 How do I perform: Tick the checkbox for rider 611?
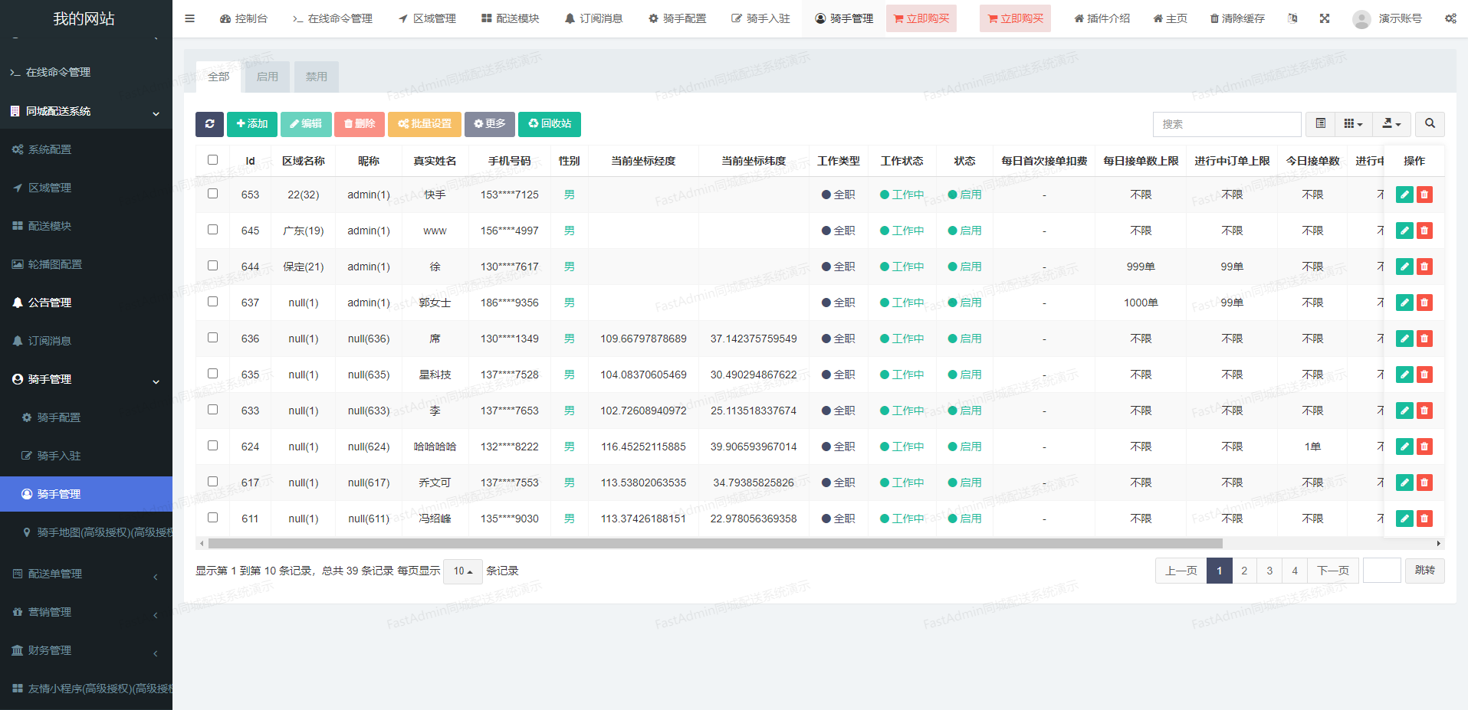pyautogui.click(x=212, y=518)
